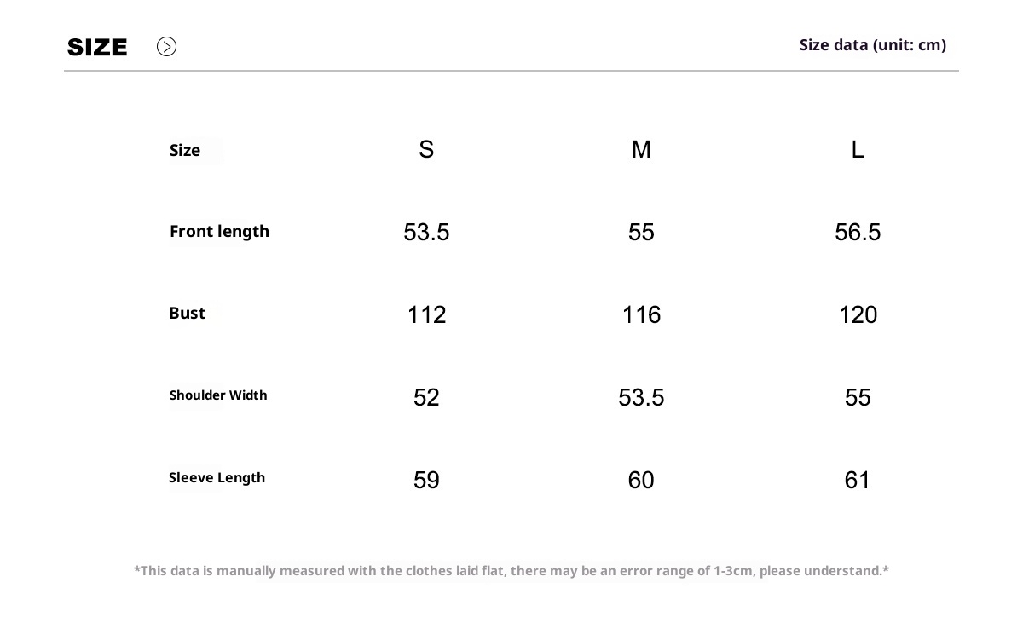
Task: Select the Bust row label
Action: click(x=188, y=314)
